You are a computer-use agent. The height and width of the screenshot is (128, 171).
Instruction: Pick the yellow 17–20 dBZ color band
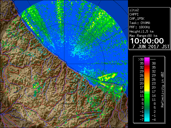pyautogui.click(x=147, y=87)
